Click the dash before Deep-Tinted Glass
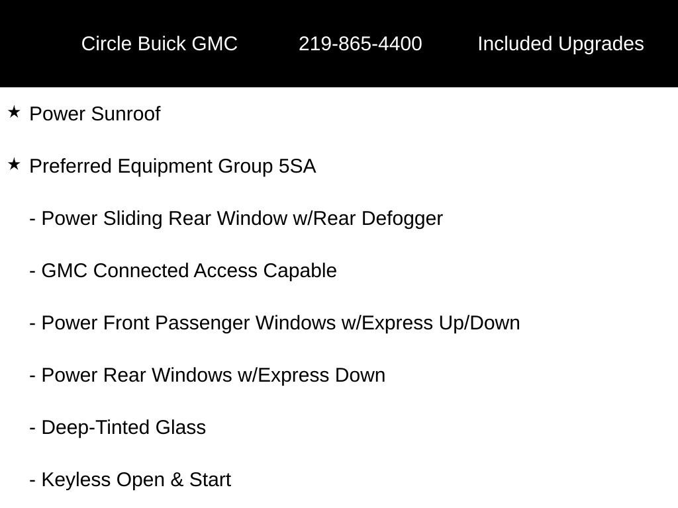This screenshot has width=678, height=508. click(32, 428)
